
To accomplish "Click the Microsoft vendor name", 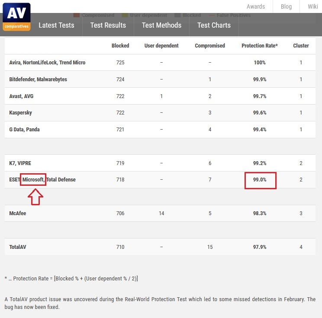I will point(33,180).
